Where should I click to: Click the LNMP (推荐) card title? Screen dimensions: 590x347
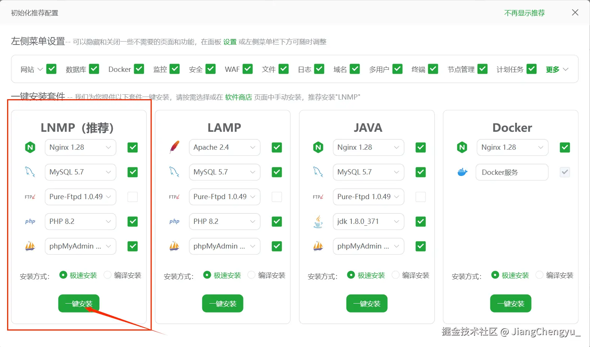point(77,128)
